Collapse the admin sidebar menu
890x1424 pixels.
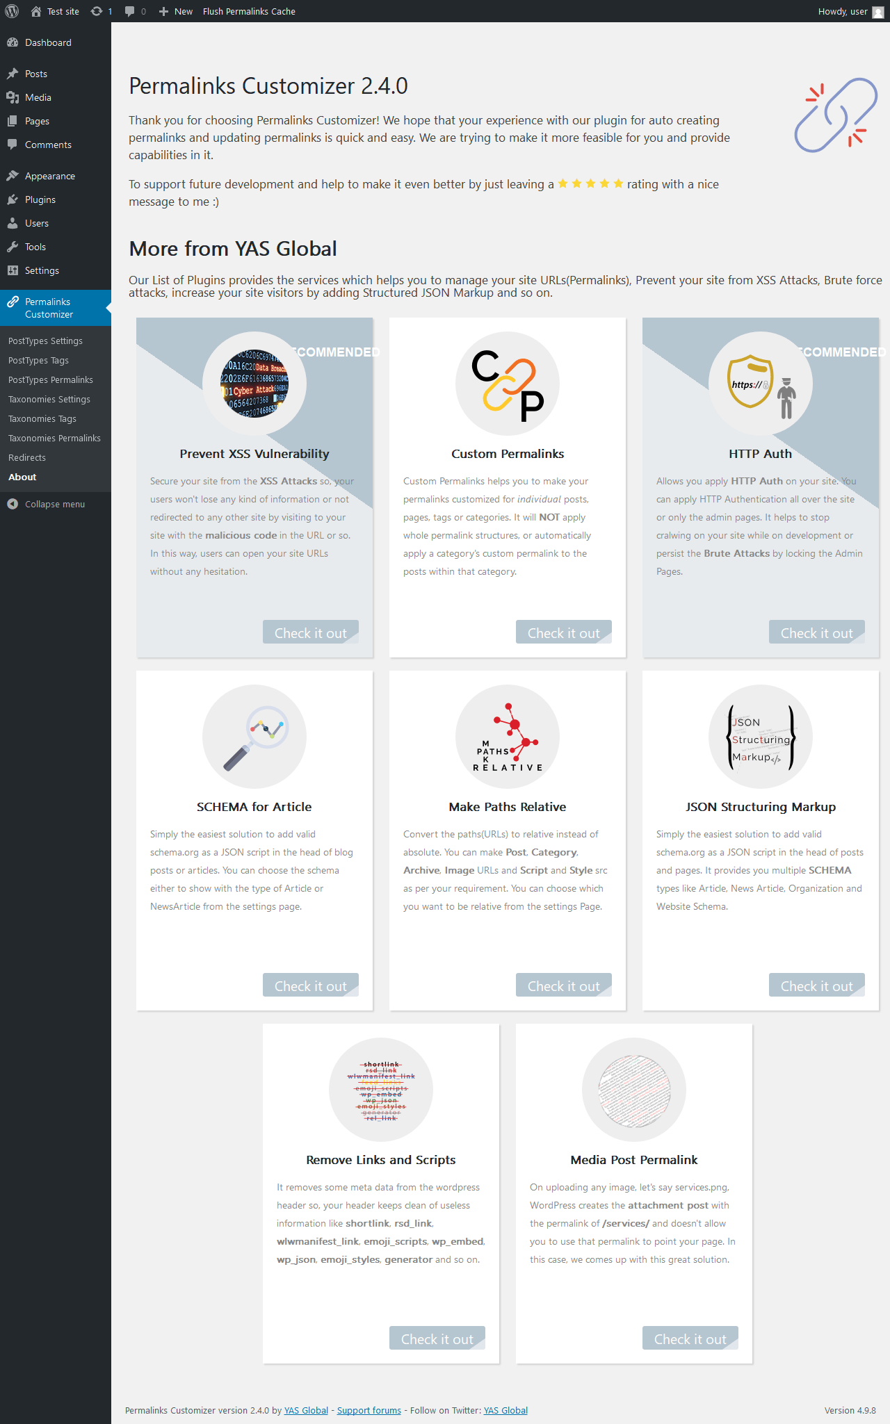click(x=56, y=504)
